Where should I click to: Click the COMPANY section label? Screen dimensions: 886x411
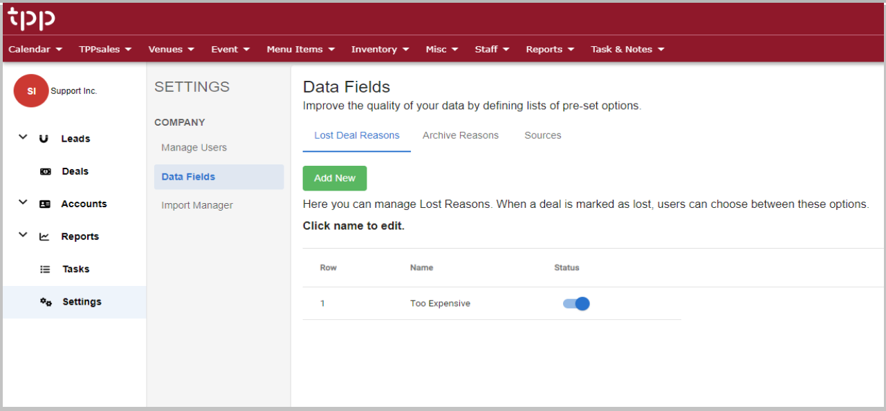180,122
